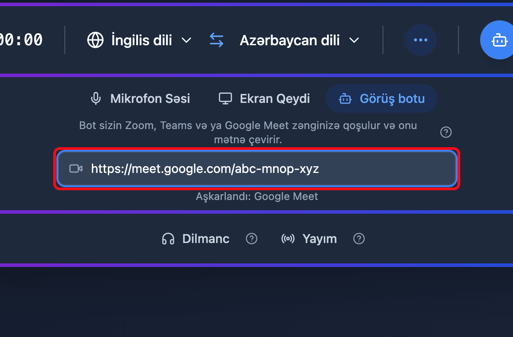Click chevron next to Azərbaycan dili
Viewport: 513px width, 337px height.
pos(354,40)
